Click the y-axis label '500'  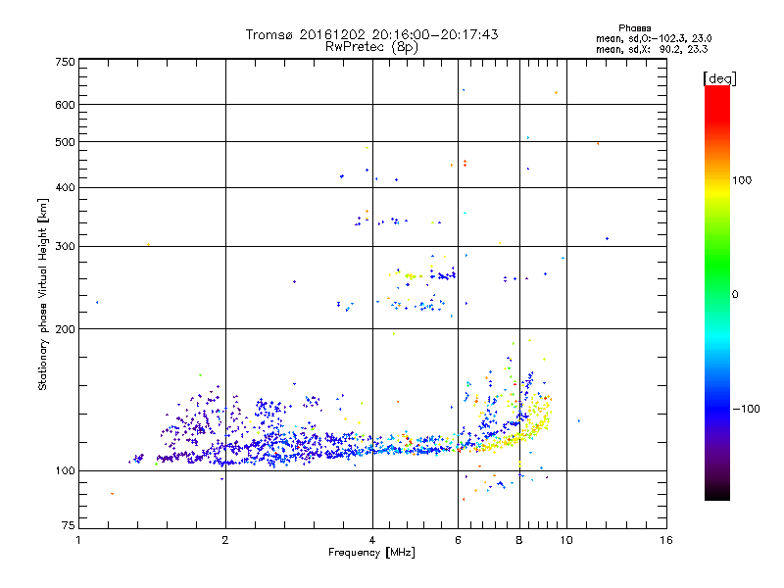coord(65,142)
